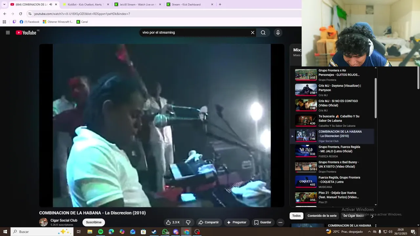
Task: Play Cris MJ SI NO ES CONTIGO
Action: [332, 106]
